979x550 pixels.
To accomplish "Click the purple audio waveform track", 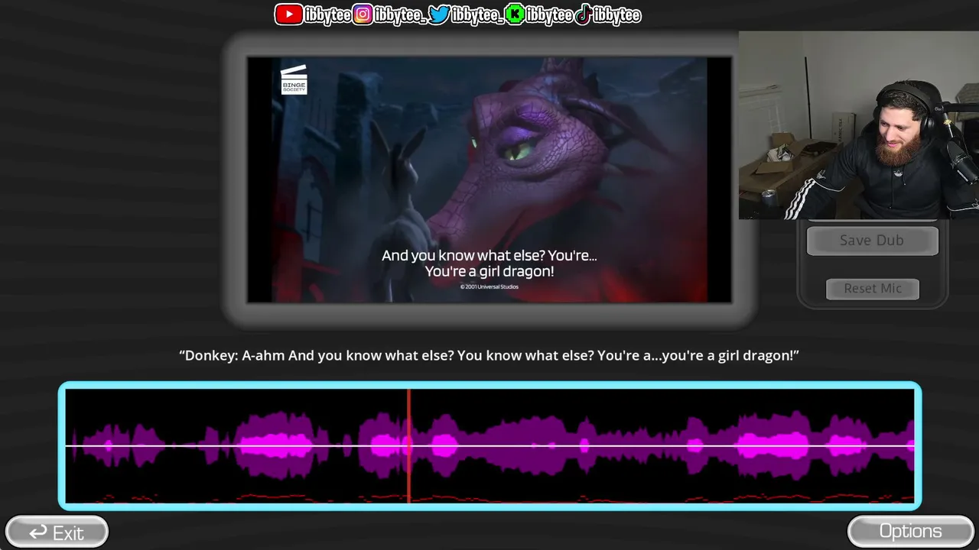I will point(489,445).
